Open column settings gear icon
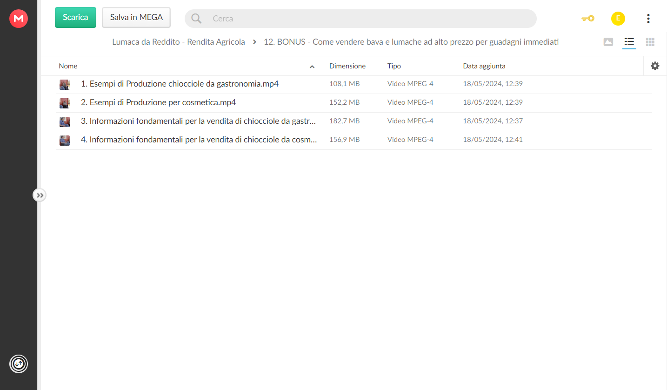This screenshot has height=390, width=667. pos(655,66)
